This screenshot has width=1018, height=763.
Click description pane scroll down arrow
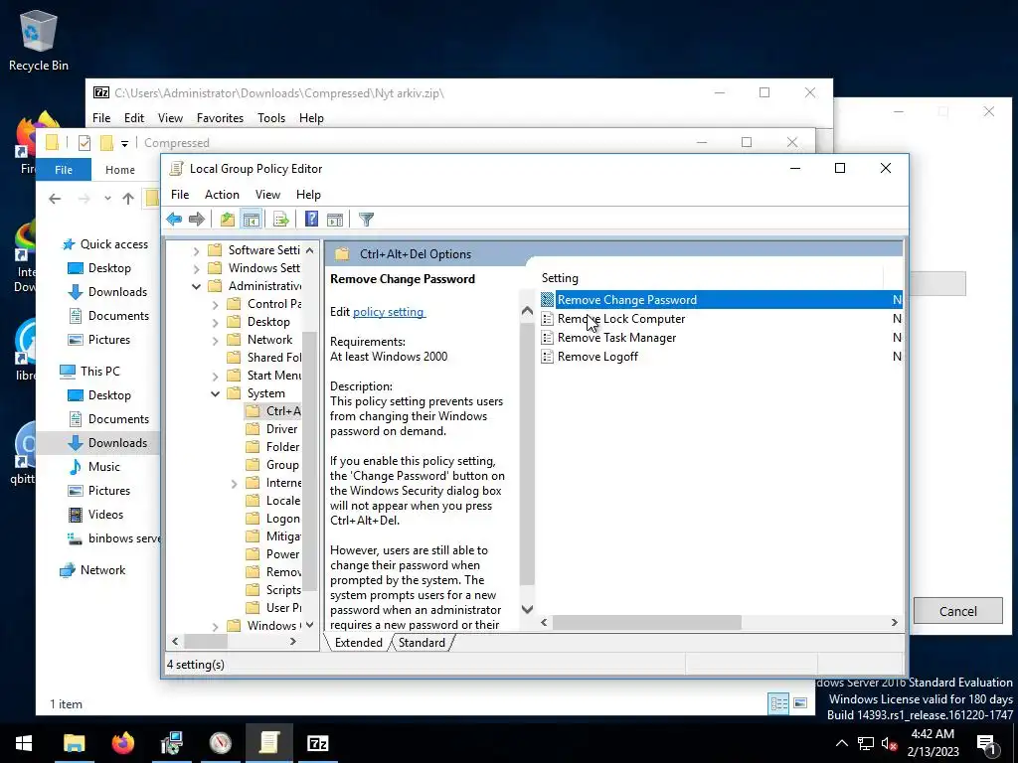(x=527, y=609)
